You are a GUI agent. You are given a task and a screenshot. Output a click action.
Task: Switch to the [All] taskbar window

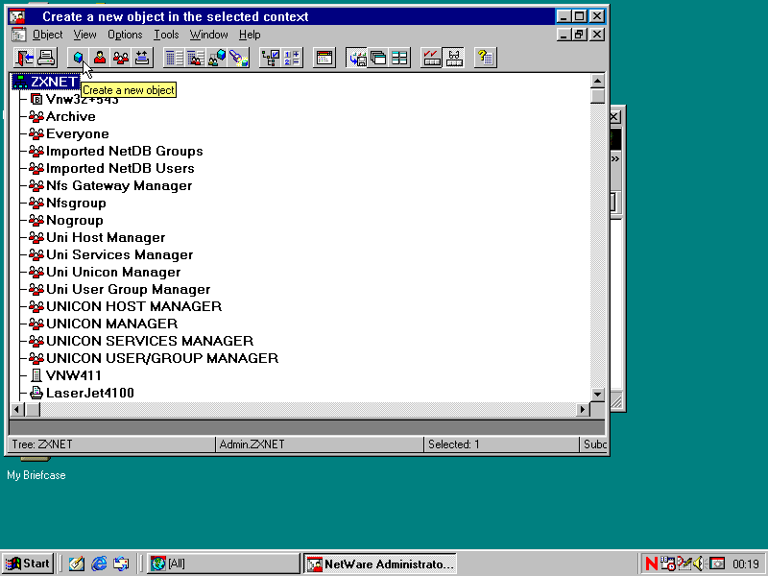coord(223,564)
